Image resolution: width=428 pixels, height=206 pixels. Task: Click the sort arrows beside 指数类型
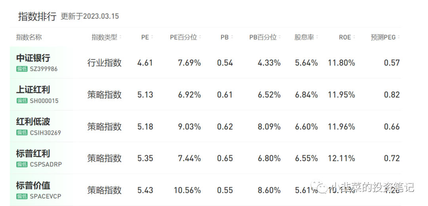(120, 37)
